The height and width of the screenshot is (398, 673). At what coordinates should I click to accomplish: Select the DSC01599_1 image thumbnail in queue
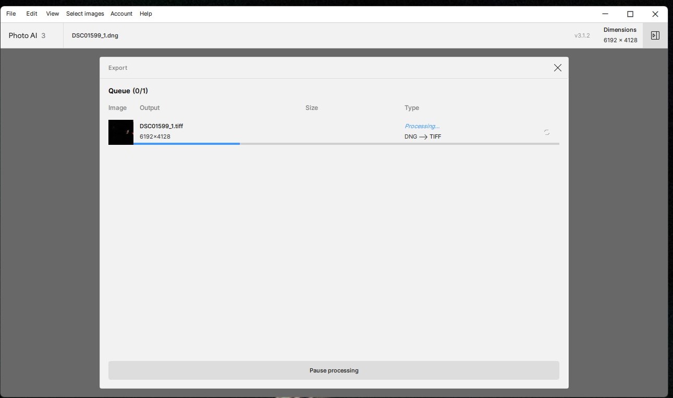click(121, 132)
